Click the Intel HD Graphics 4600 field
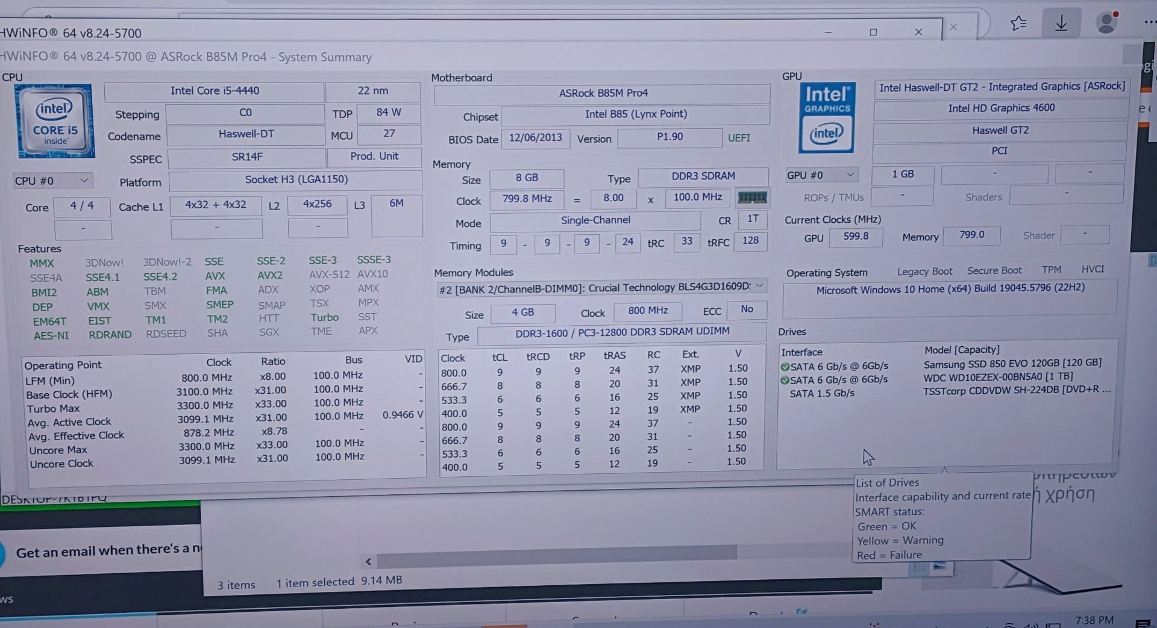This screenshot has height=628, width=1157. [1001, 108]
